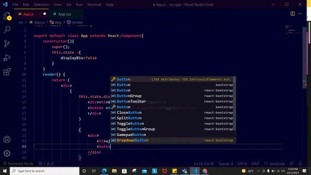The image size is (311, 175).
Task: Select the CloseButton suggestion
Action: pyautogui.click(x=172, y=112)
